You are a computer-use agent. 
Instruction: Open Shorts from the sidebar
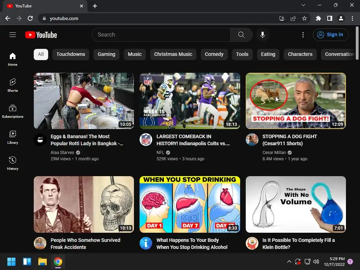13,85
